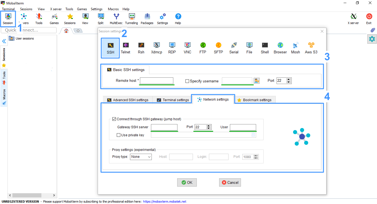
Task: Select the Browser session type
Action: pos(280,48)
